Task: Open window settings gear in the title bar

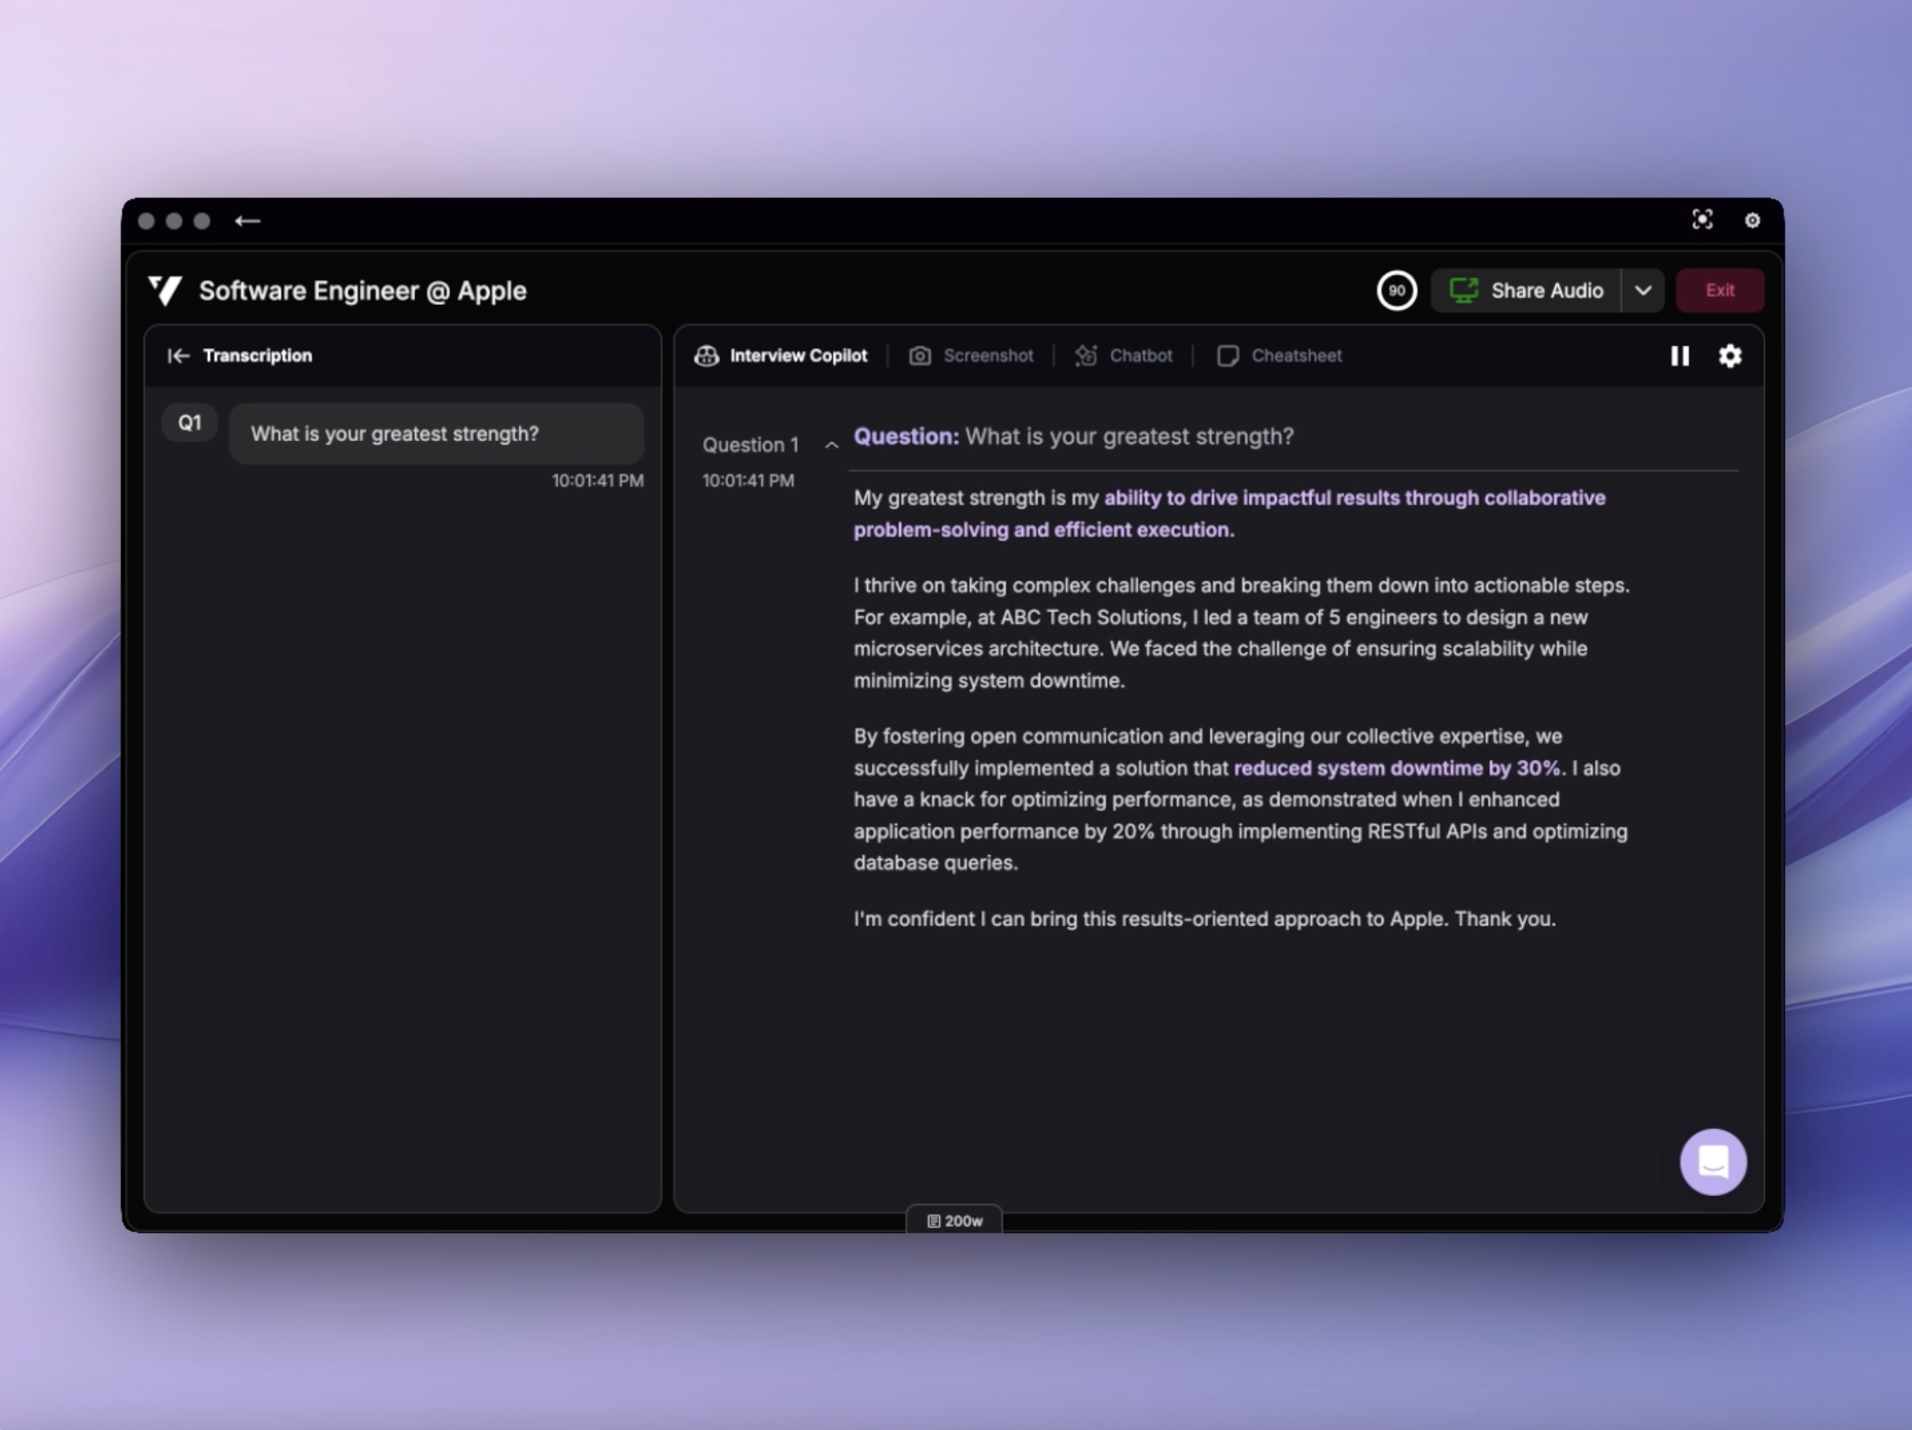Action: 1752,221
